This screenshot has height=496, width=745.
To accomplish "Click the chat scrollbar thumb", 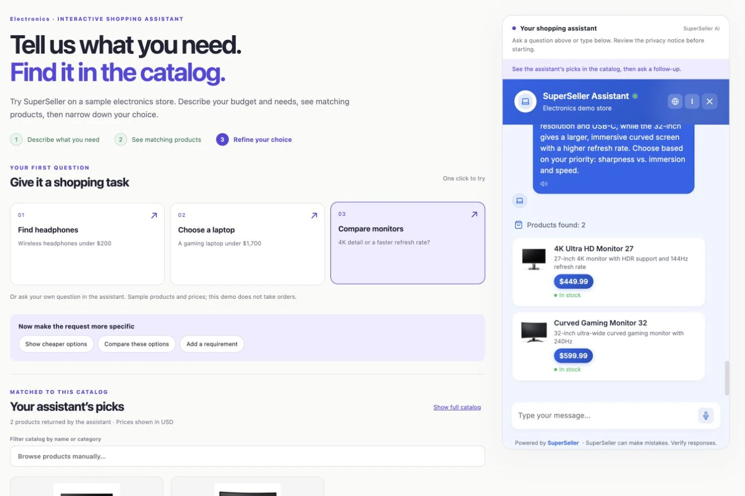I will 727,378.
